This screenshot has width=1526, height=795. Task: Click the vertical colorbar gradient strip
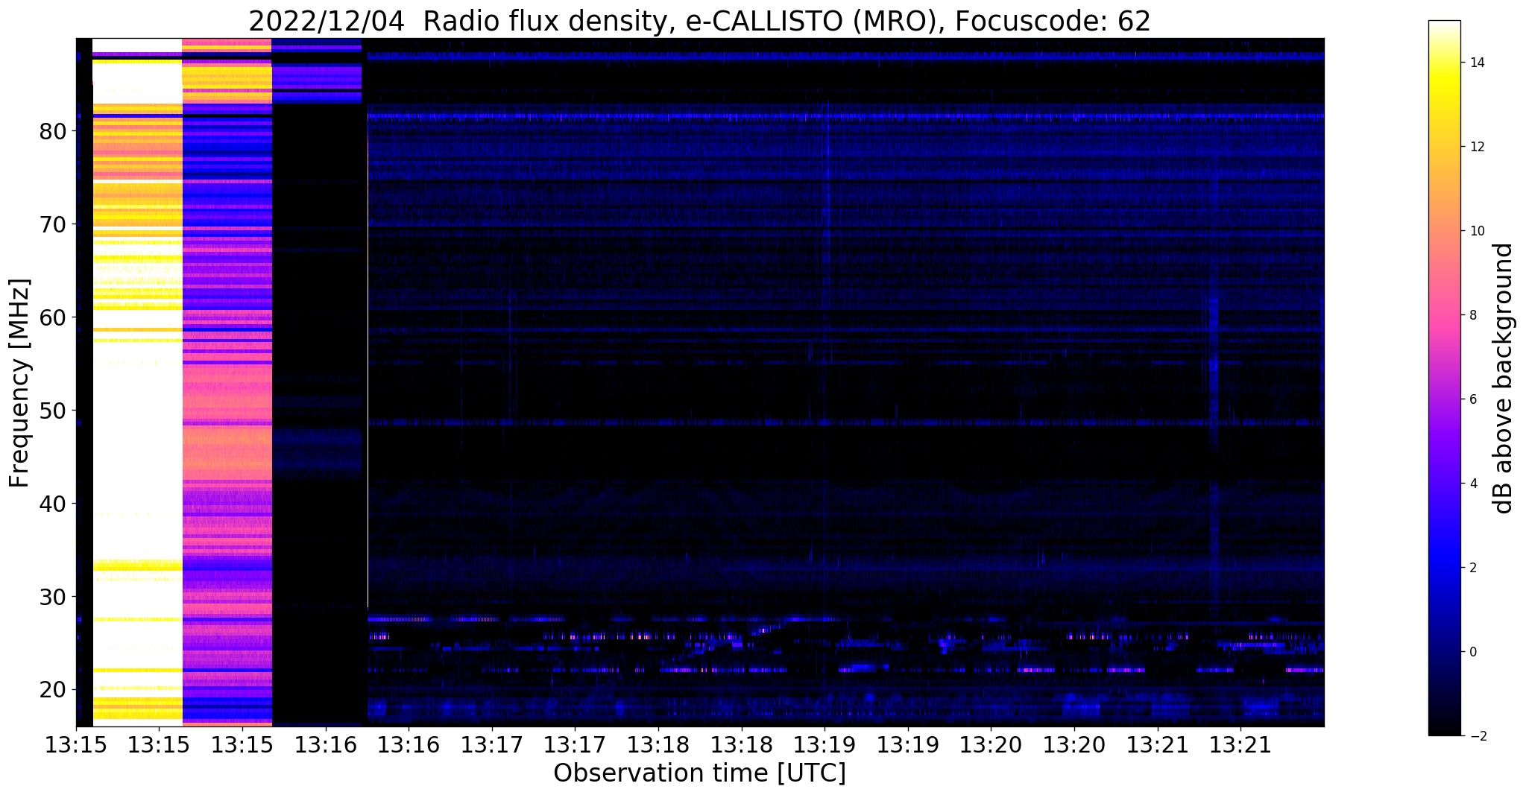[1444, 379]
